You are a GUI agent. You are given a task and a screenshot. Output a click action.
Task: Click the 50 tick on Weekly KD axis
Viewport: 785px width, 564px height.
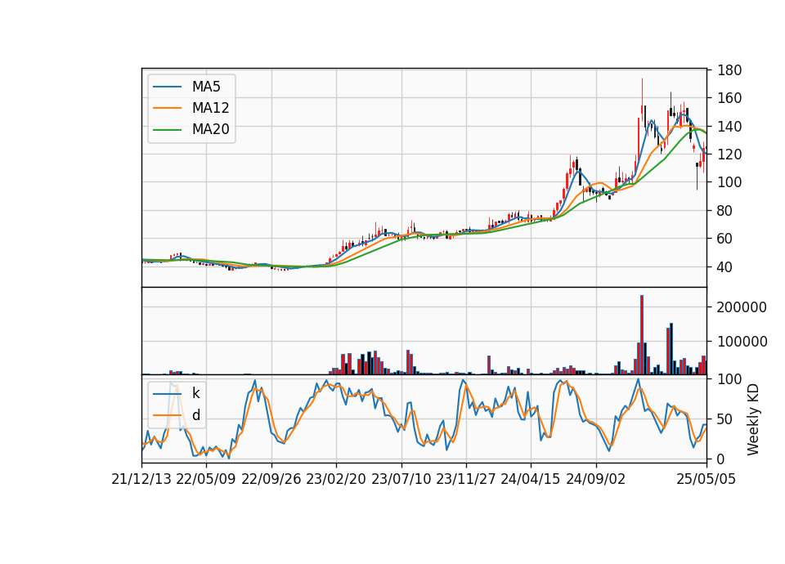click(x=724, y=419)
